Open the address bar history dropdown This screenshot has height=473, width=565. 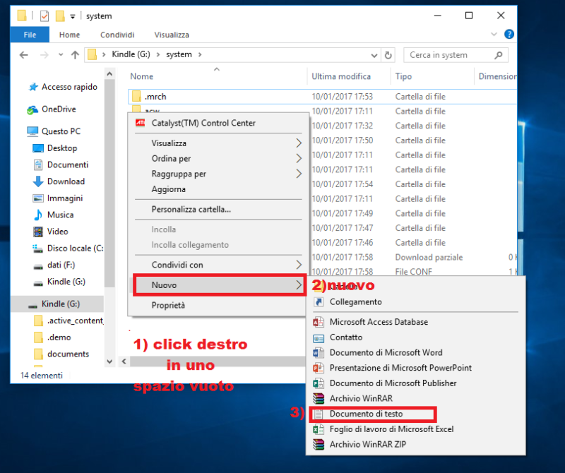374,55
